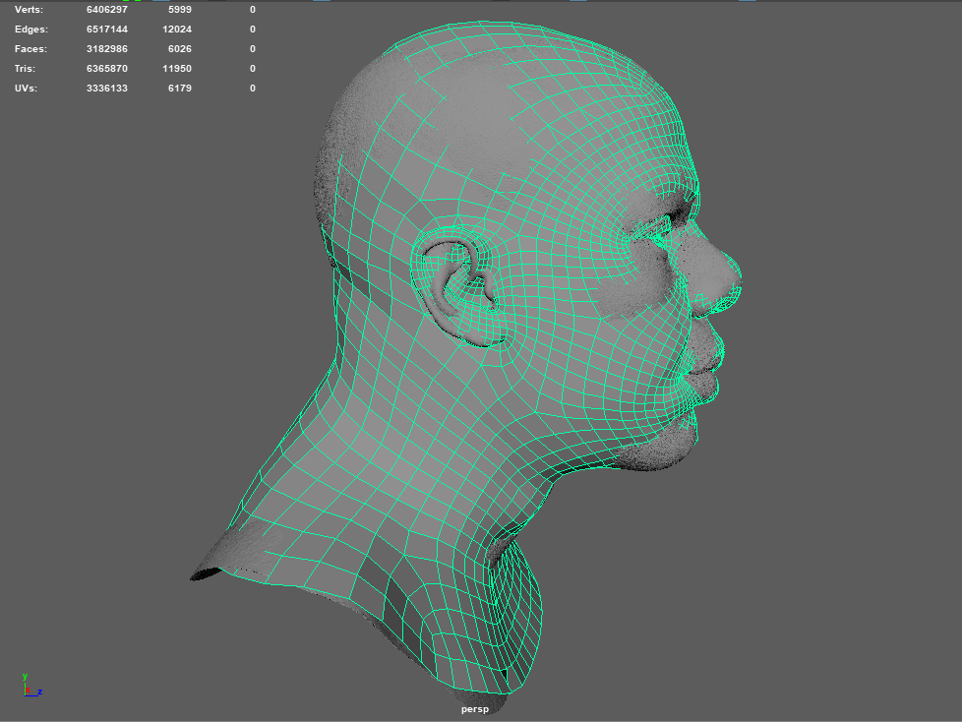Click the "Verts:" HUD label
This screenshot has height=722, width=962.
click(x=29, y=10)
